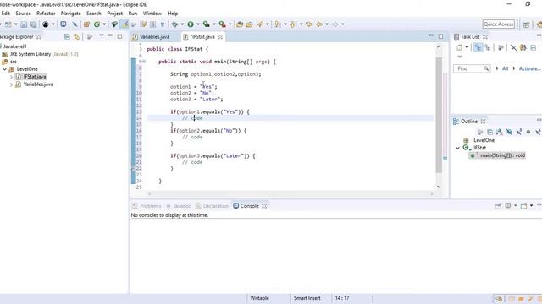Toggle Hide Completed Tasks in Task List
Viewport: 542px width, 304px height.
pos(514,47)
